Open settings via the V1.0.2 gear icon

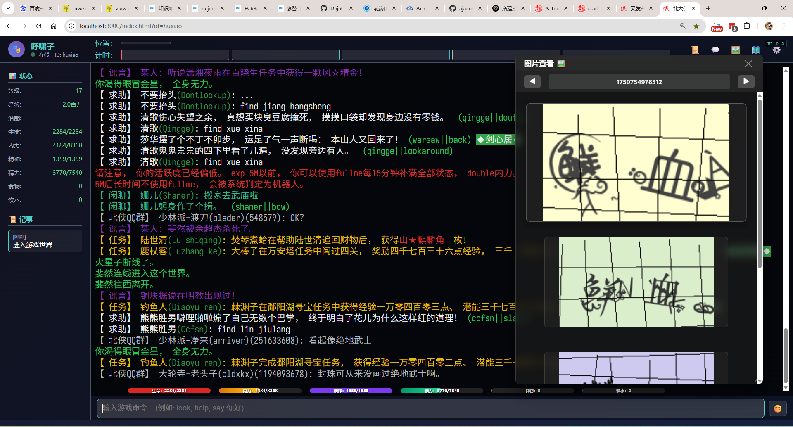coord(777,50)
